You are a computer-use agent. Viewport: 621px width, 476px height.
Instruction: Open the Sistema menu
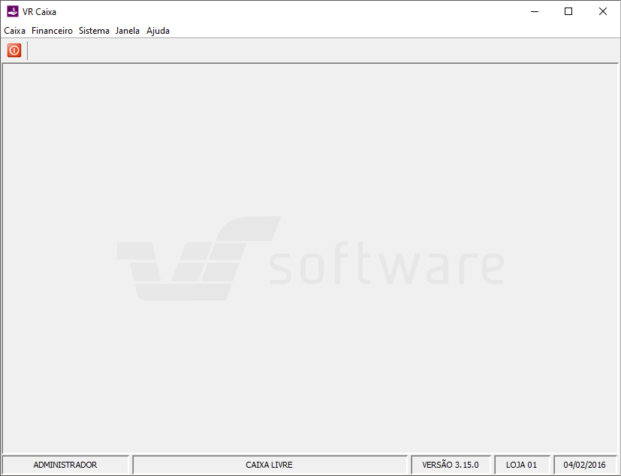[94, 31]
